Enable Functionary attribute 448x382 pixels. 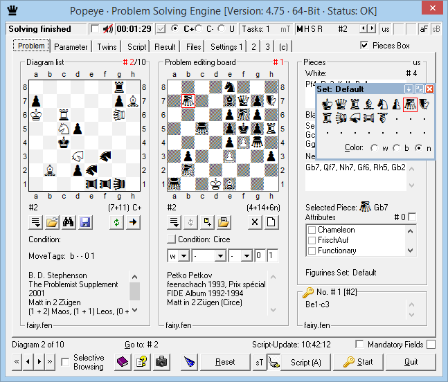[312, 251]
